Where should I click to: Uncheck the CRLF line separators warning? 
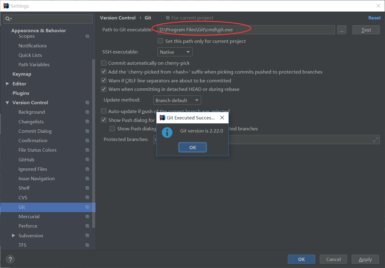pos(104,81)
